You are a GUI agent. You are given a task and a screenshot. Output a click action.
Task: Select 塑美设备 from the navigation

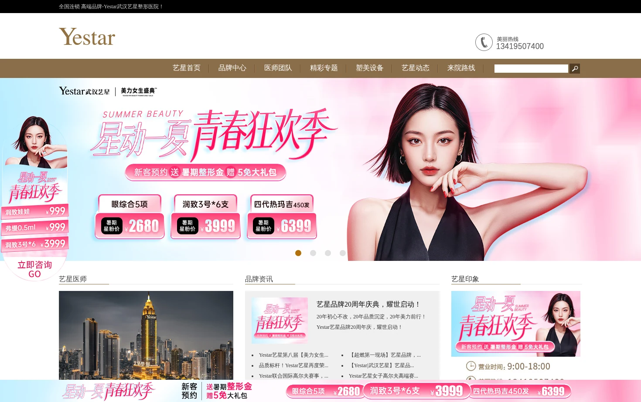point(370,68)
